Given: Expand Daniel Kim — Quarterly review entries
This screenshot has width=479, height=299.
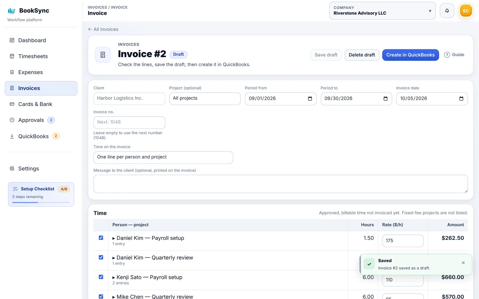Looking at the screenshot, I should [x=114, y=258].
